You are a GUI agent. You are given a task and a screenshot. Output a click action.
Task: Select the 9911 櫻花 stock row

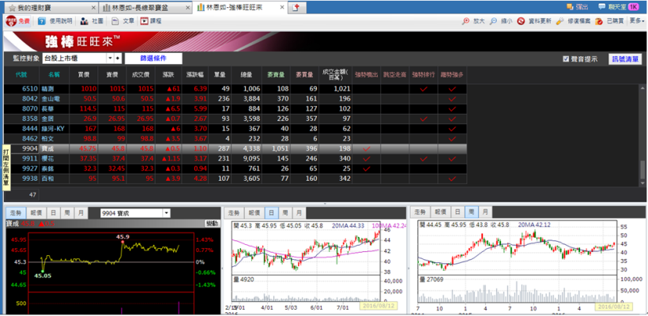(x=235, y=159)
